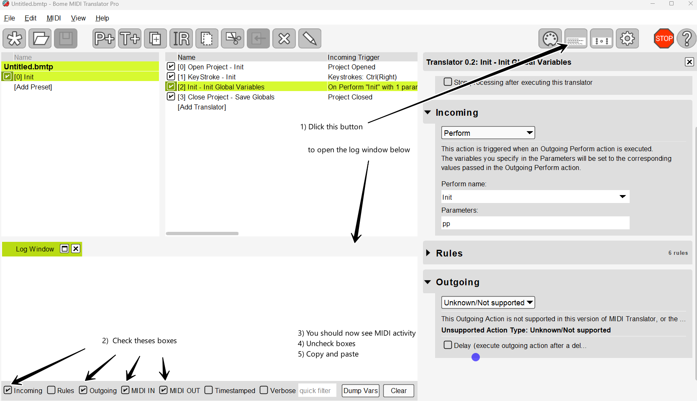Screen dimensions: 697x401
Task: Show the Log Window via toolbar icon
Action: tap(576, 39)
